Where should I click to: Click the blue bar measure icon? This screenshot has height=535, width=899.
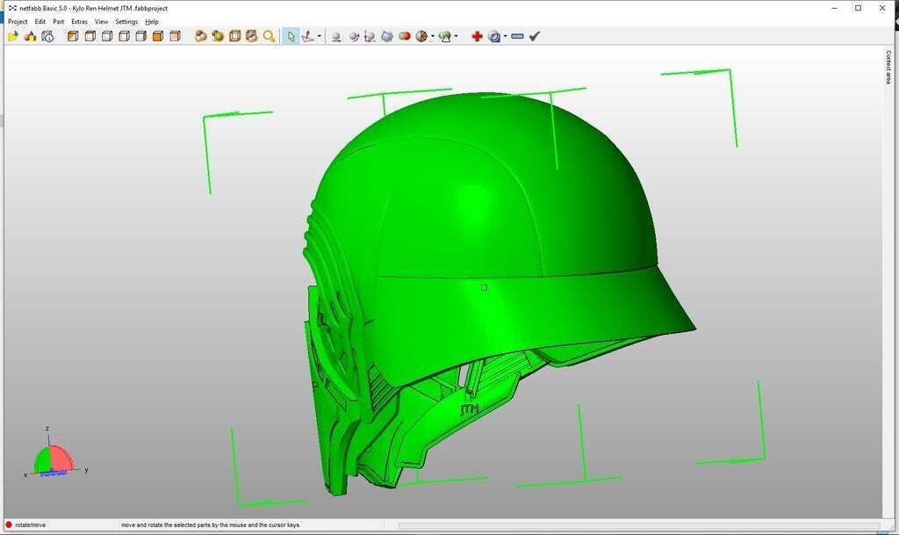click(517, 36)
